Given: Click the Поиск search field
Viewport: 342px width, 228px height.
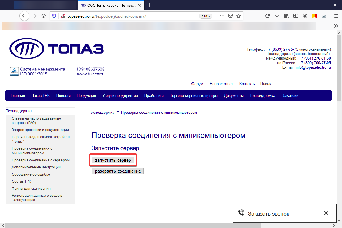Looking at the screenshot, I should pyautogui.click(x=295, y=83).
